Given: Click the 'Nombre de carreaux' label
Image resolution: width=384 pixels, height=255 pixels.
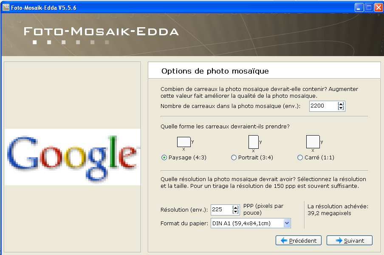Looking at the screenshot, I should tap(230, 106).
